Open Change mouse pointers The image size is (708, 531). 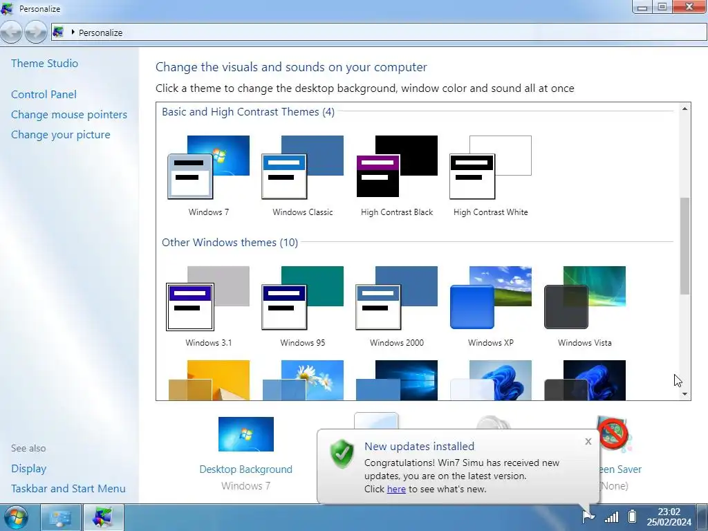pyautogui.click(x=69, y=115)
